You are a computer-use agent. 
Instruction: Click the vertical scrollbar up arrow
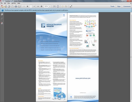tap(131, 13)
